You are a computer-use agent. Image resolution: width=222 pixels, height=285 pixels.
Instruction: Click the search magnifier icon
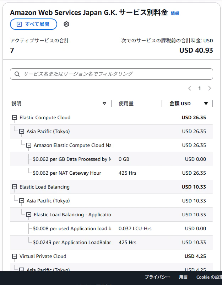17,74
